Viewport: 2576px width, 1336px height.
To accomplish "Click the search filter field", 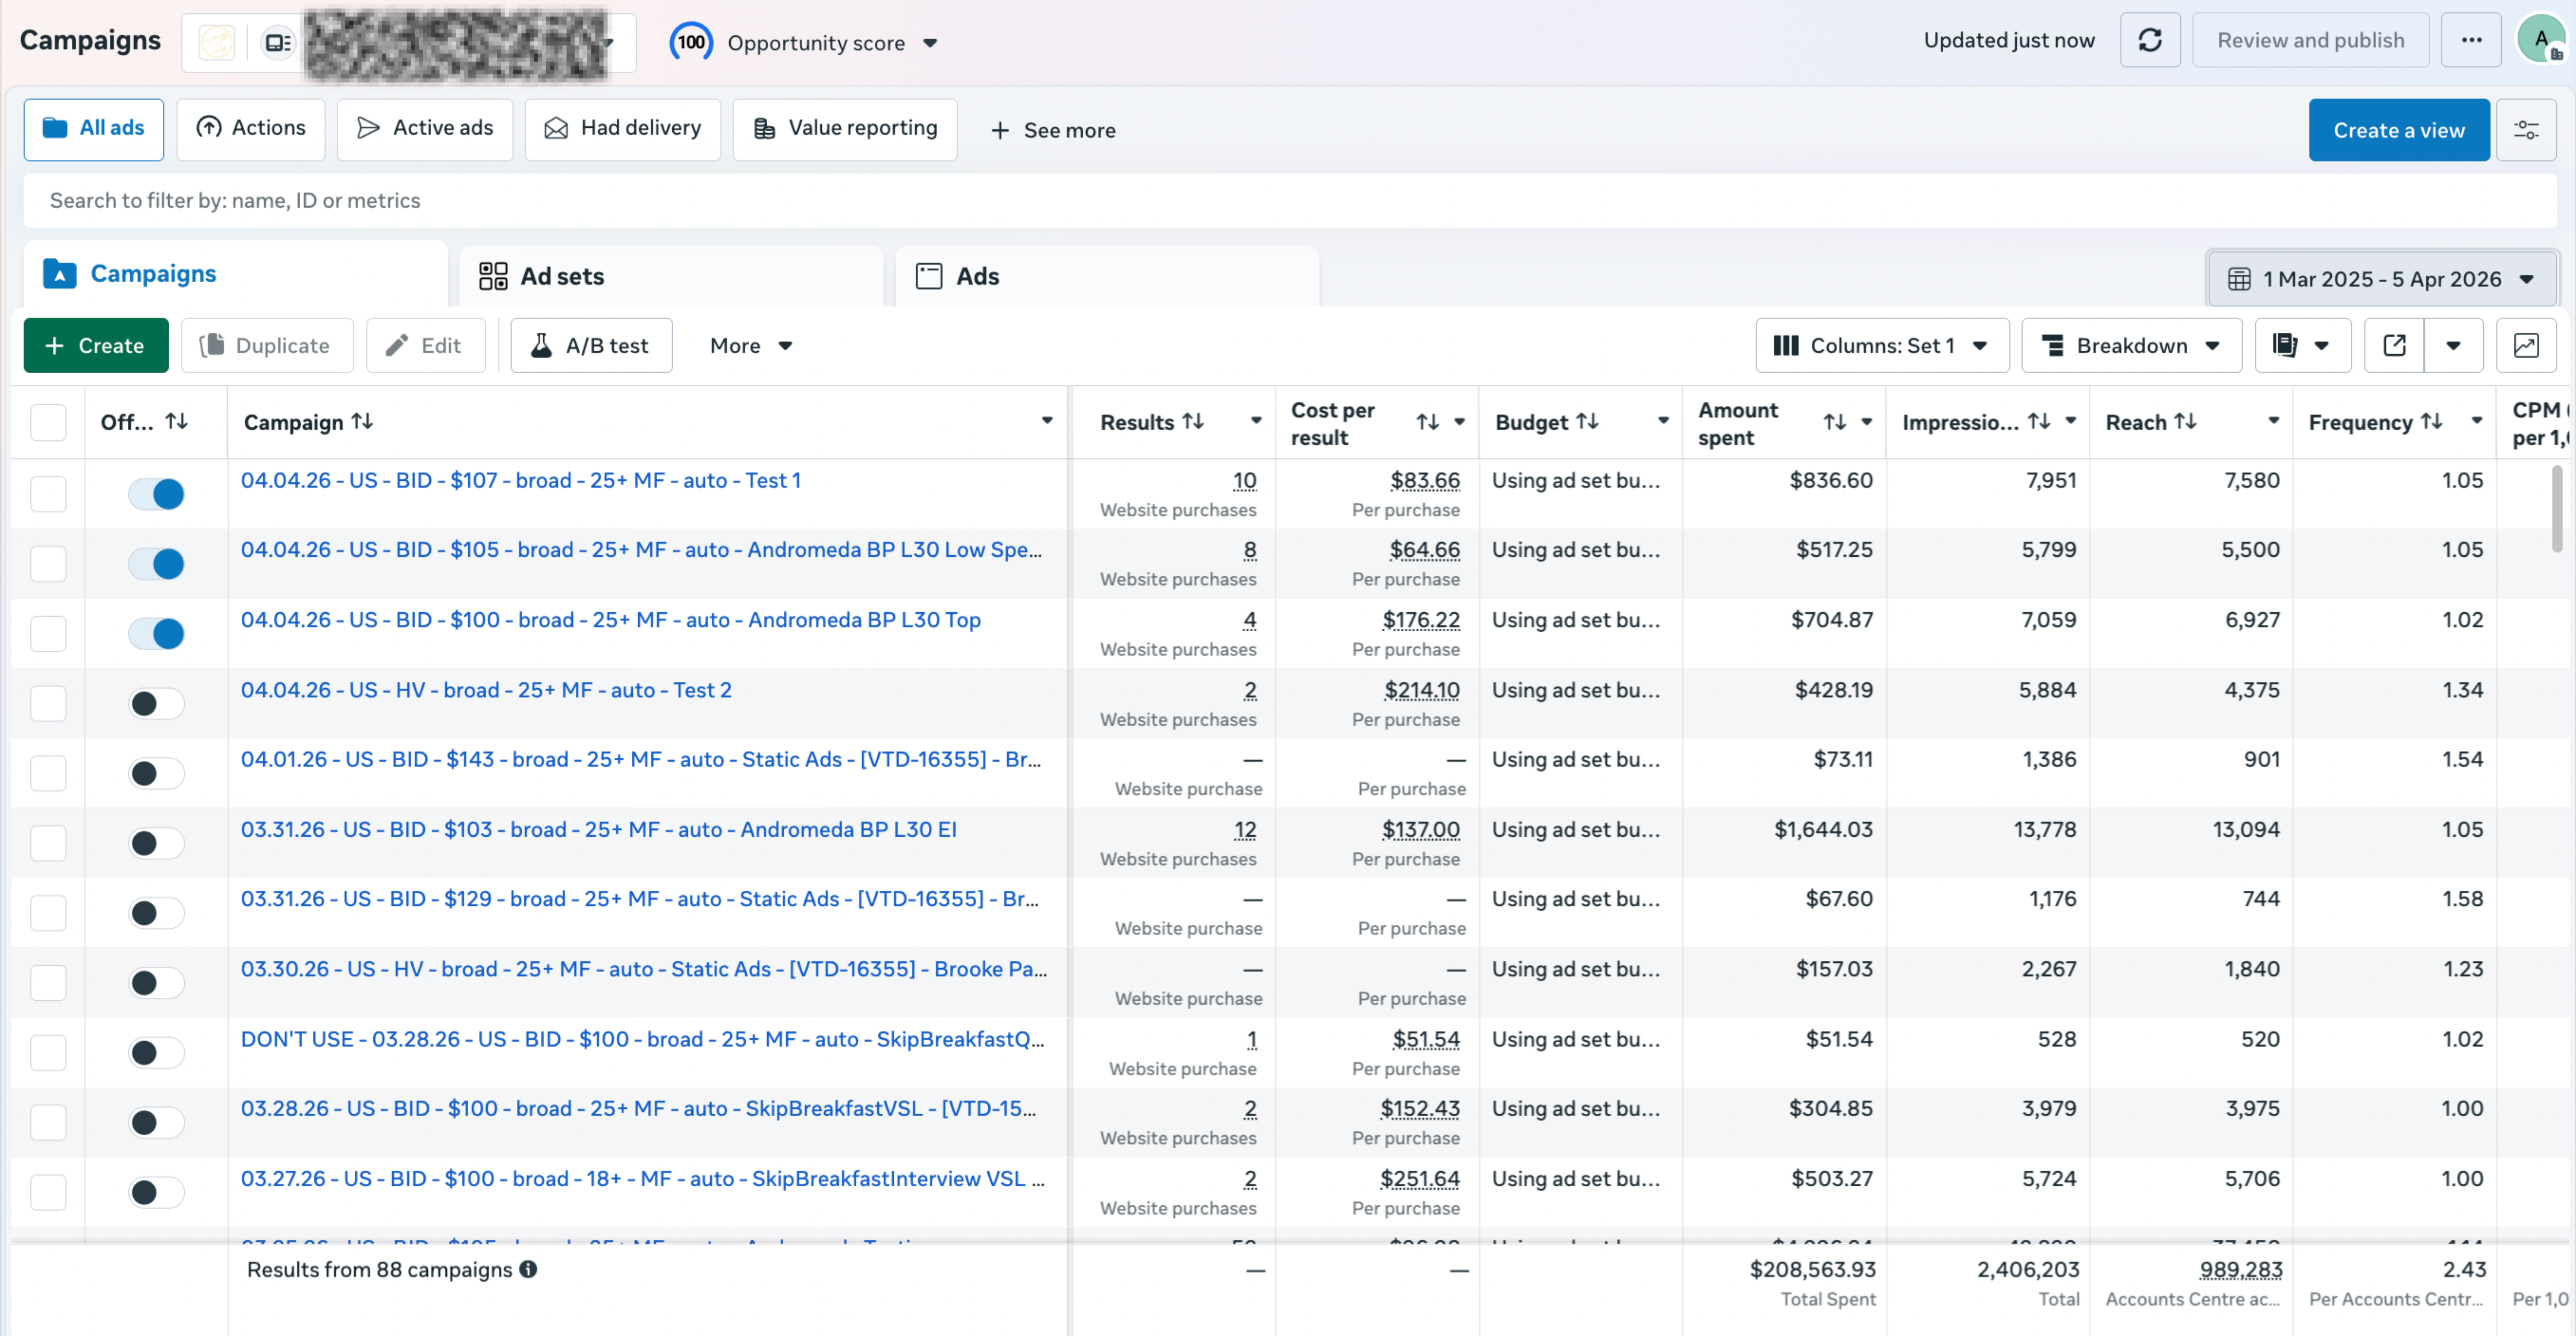I will tap(1290, 201).
